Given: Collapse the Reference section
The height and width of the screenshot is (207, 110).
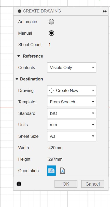Looking at the screenshot, I should (x=19, y=56).
